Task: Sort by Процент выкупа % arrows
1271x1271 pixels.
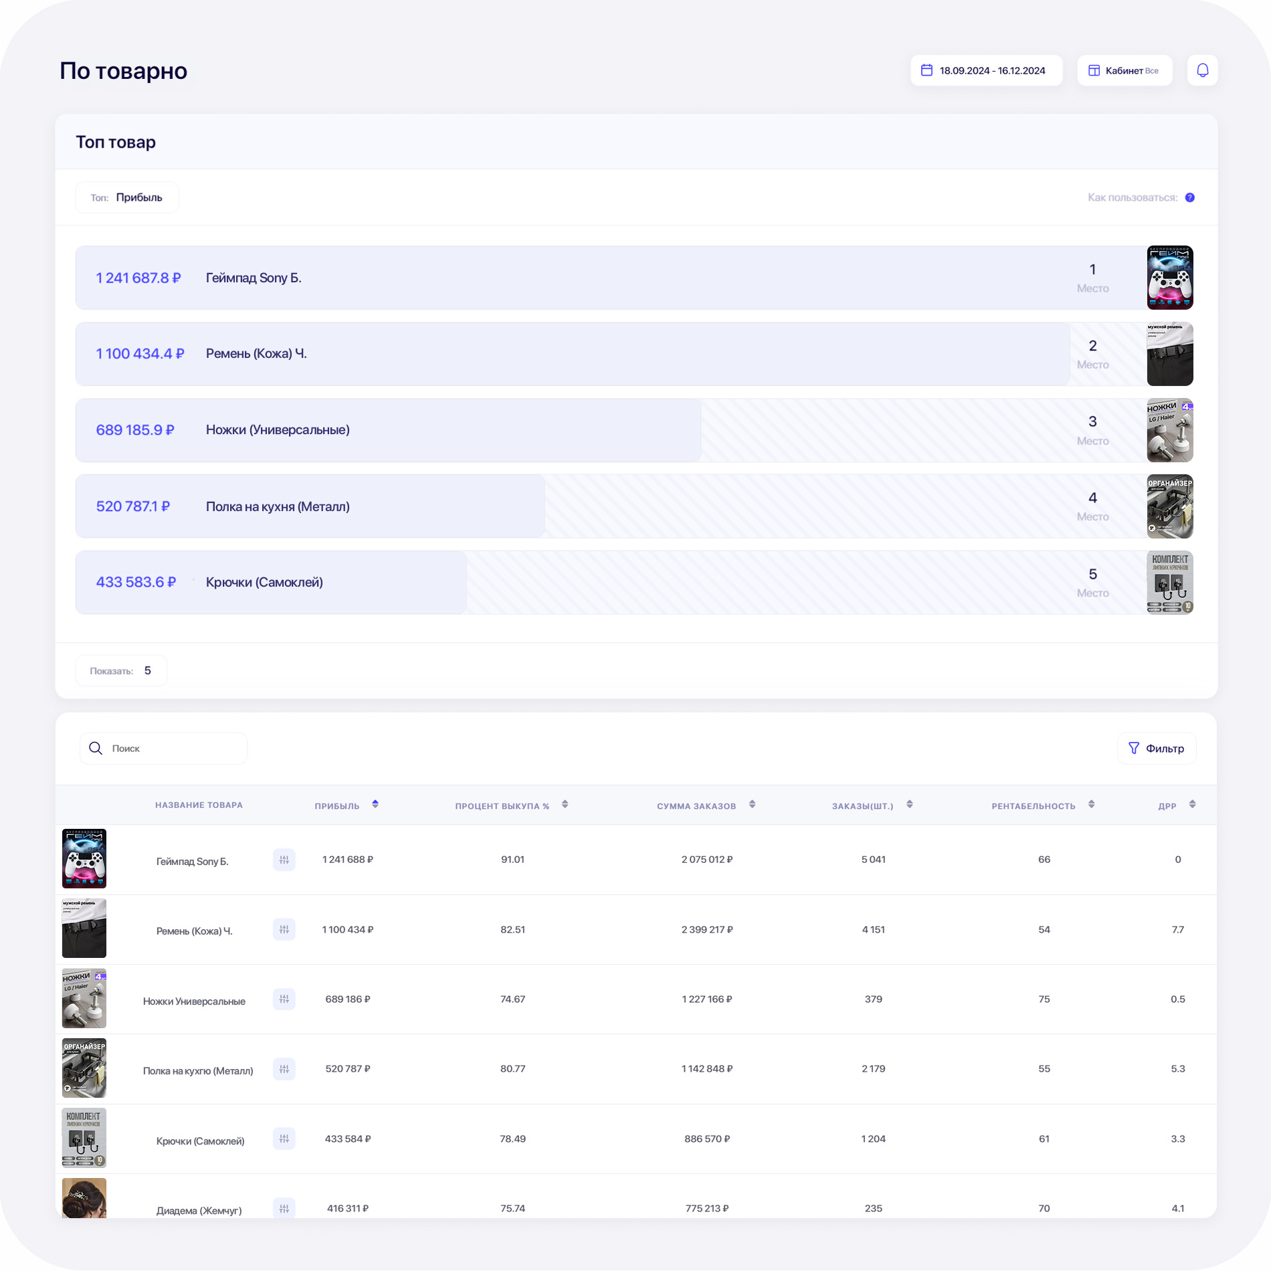Action: [565, 805]
